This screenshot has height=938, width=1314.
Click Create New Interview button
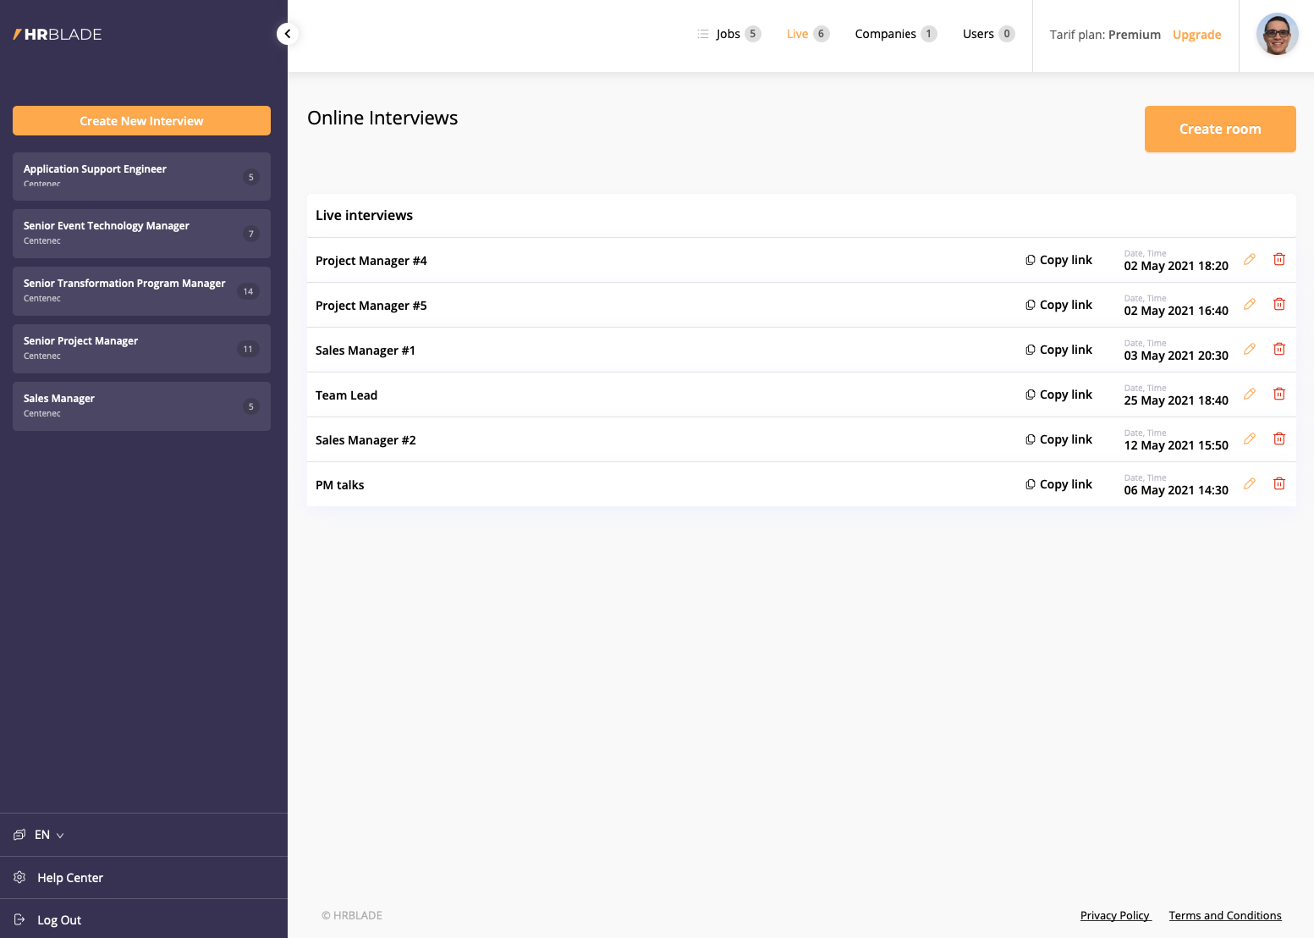(141, 121)
